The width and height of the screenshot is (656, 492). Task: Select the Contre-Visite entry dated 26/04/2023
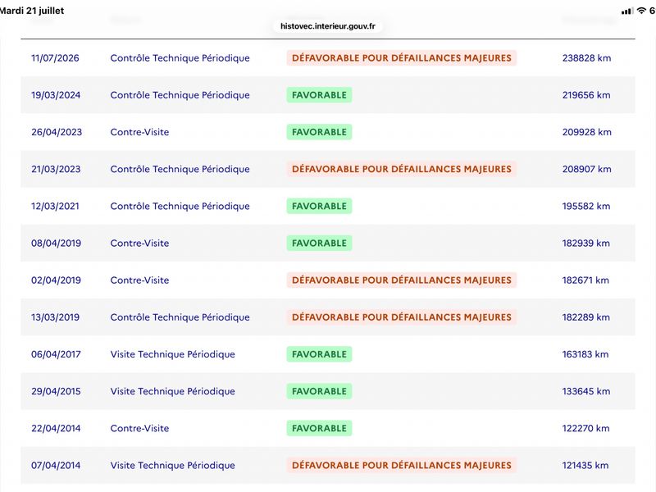[139, 132]
